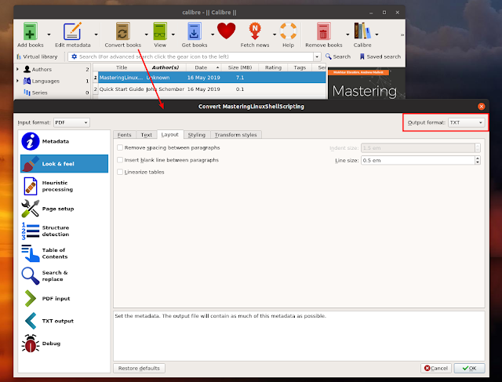
Task: Click the Calibre search text field
Action: [x=195, y=56]
